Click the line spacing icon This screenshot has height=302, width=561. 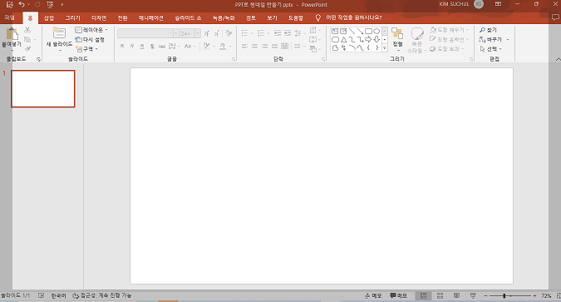pos(298,33)
